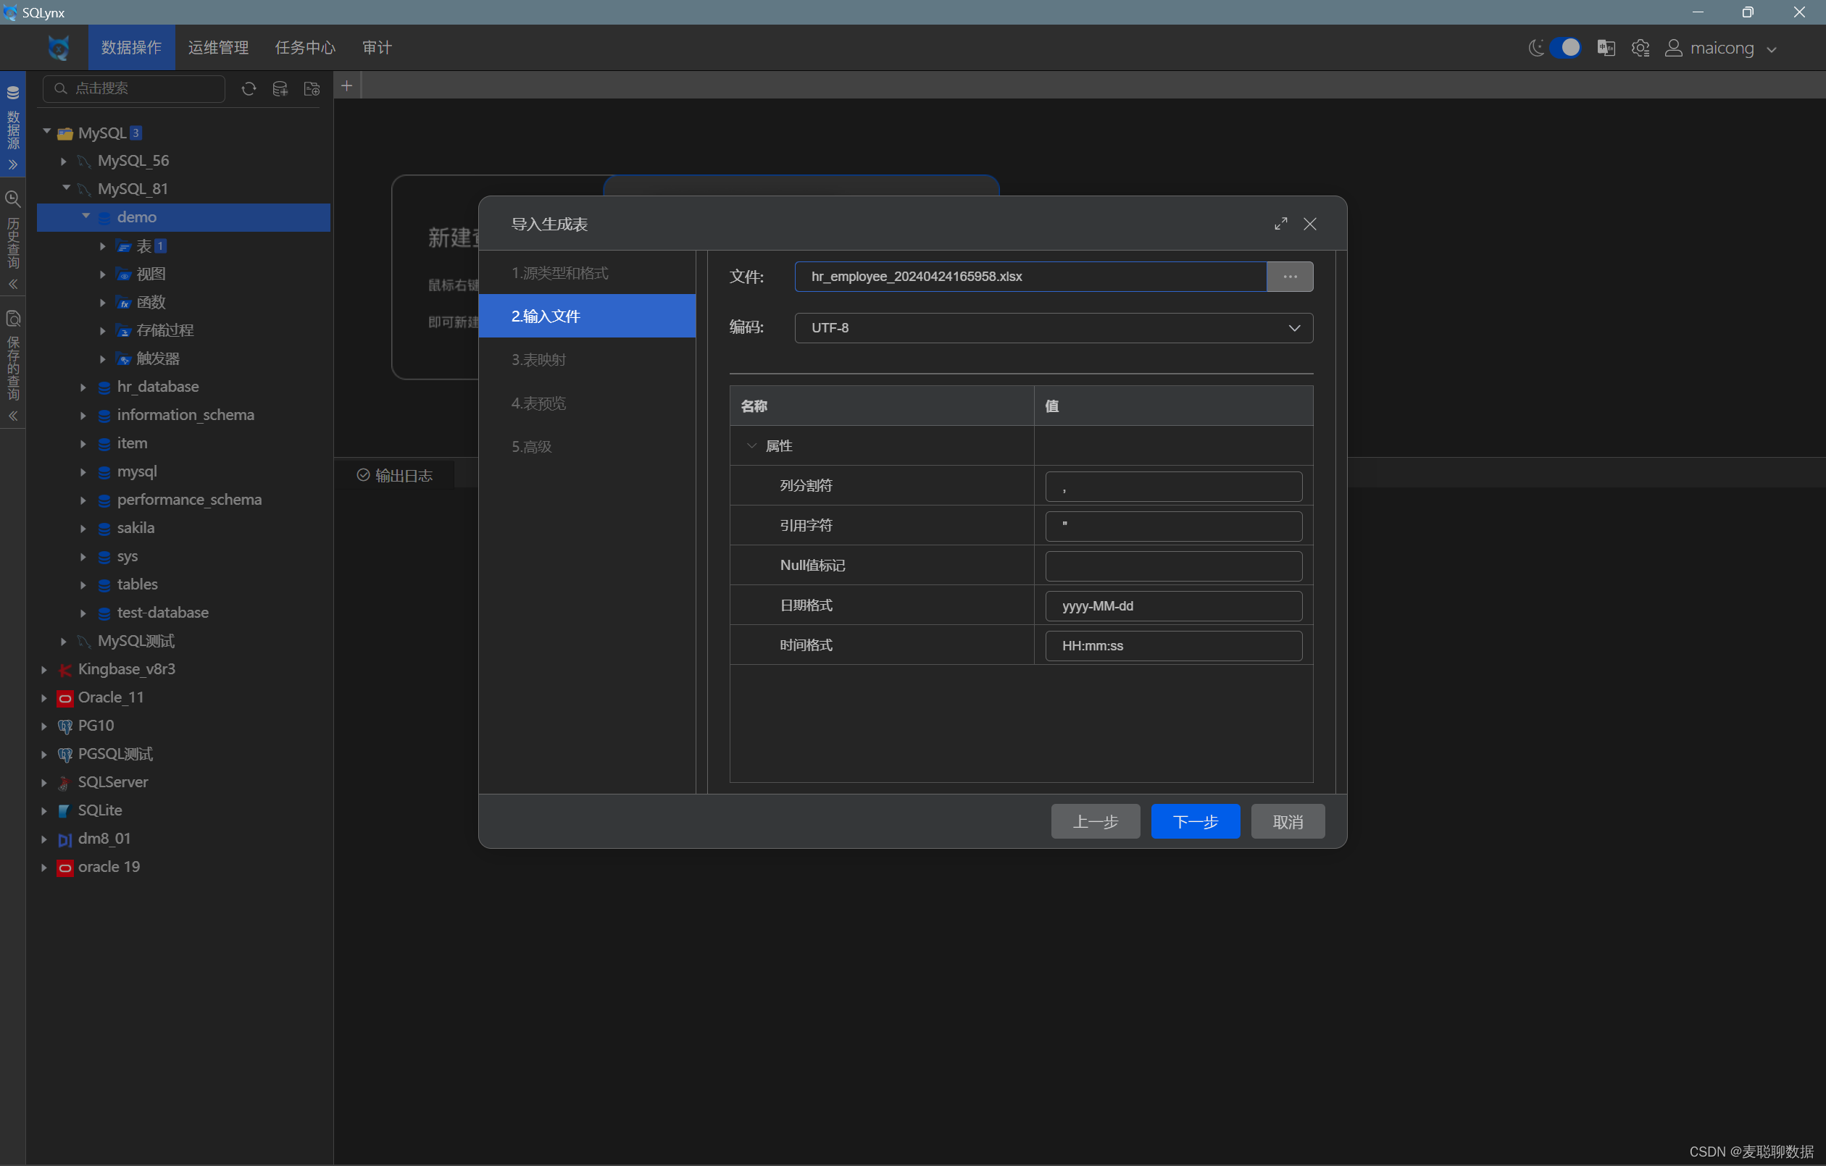Click the 日期格式 date format field
This screenshot has height=1166, width=1826.
click(1173, 605)
